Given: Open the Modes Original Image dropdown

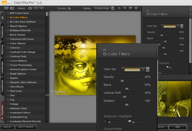Looking at the screenshot, I should click(104, 8).
